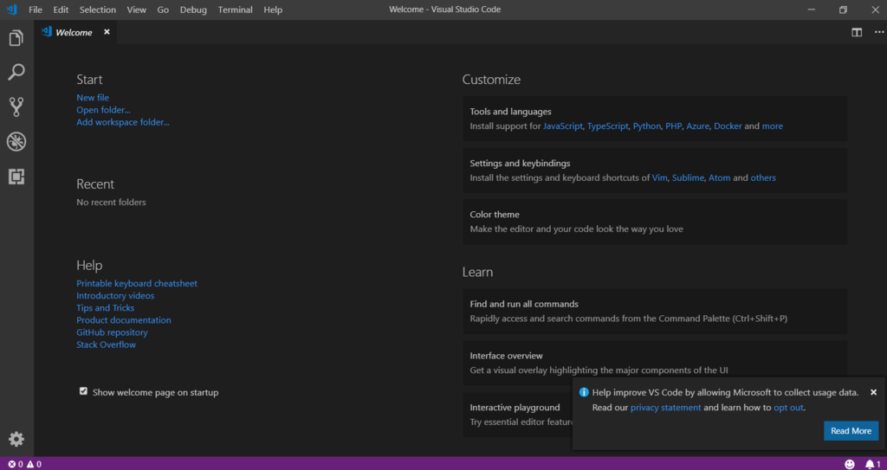The height and width of the screenshot is (470, 887).
Task: Click the Settings and keybindings heading
Action: click(x=521, y=164)
